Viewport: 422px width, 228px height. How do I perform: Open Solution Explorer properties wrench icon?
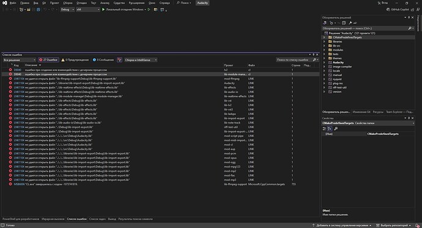click(x=350, y=23)
